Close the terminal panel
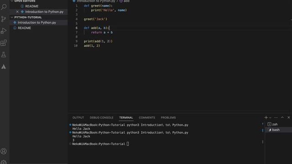This screenshot has width=292, height=164. click(289, 118)
